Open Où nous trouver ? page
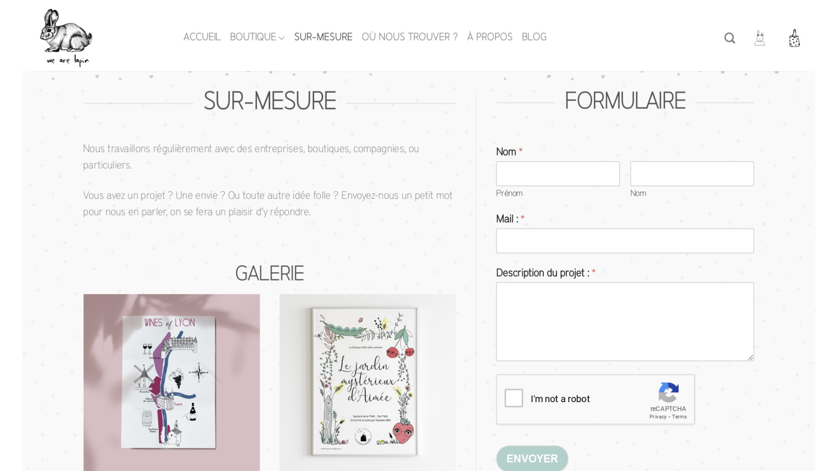 [409, 37]
